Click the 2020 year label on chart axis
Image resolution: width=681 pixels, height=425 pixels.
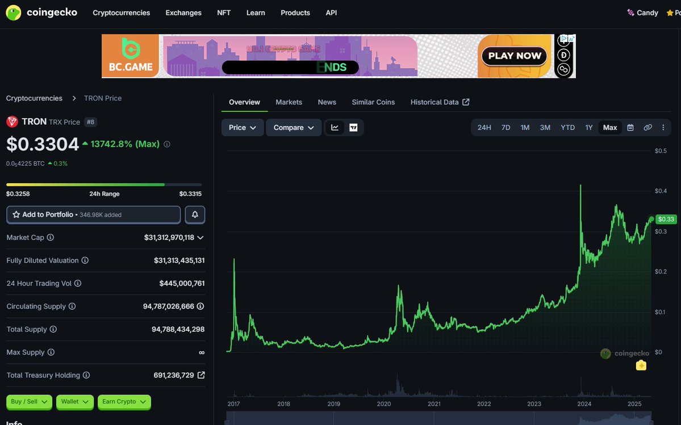coord(384,404)
